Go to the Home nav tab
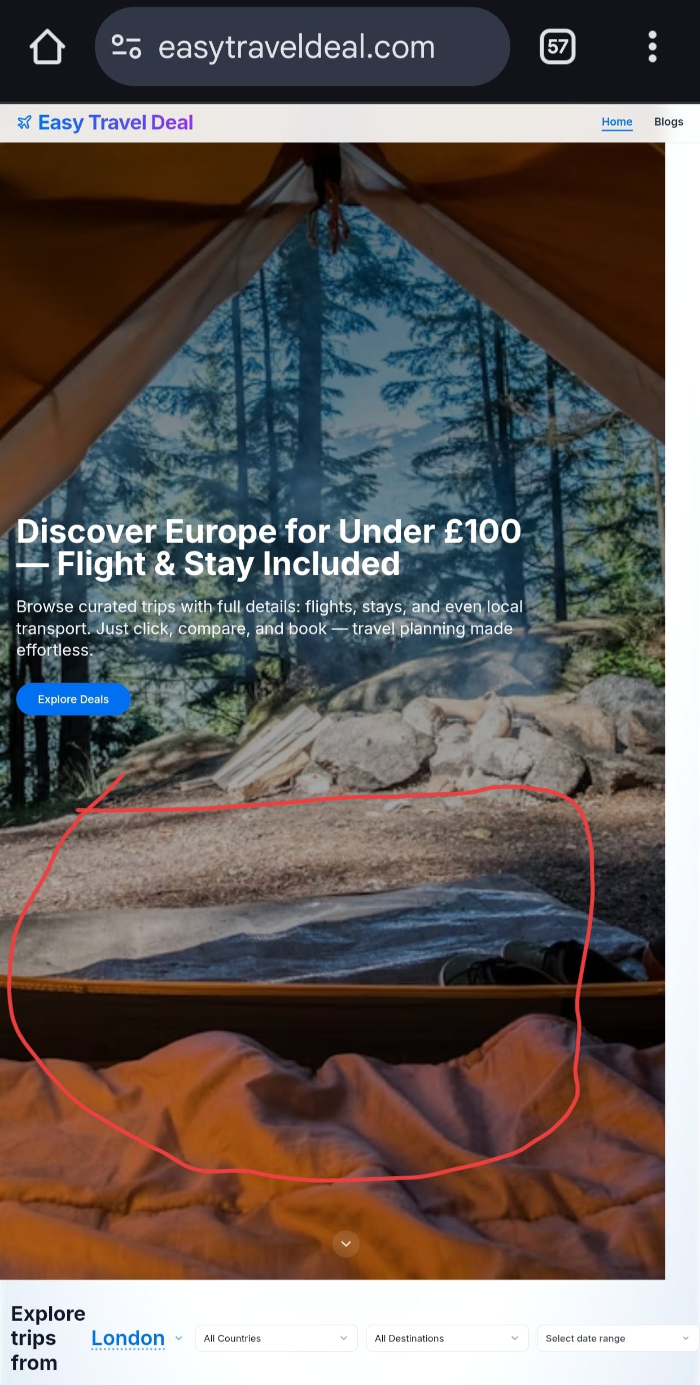Screen dimensions: 700x1385 pyautogui.click(x=616, y=122)
